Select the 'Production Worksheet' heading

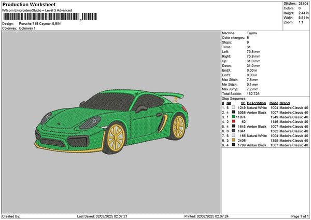coord(29,5)
